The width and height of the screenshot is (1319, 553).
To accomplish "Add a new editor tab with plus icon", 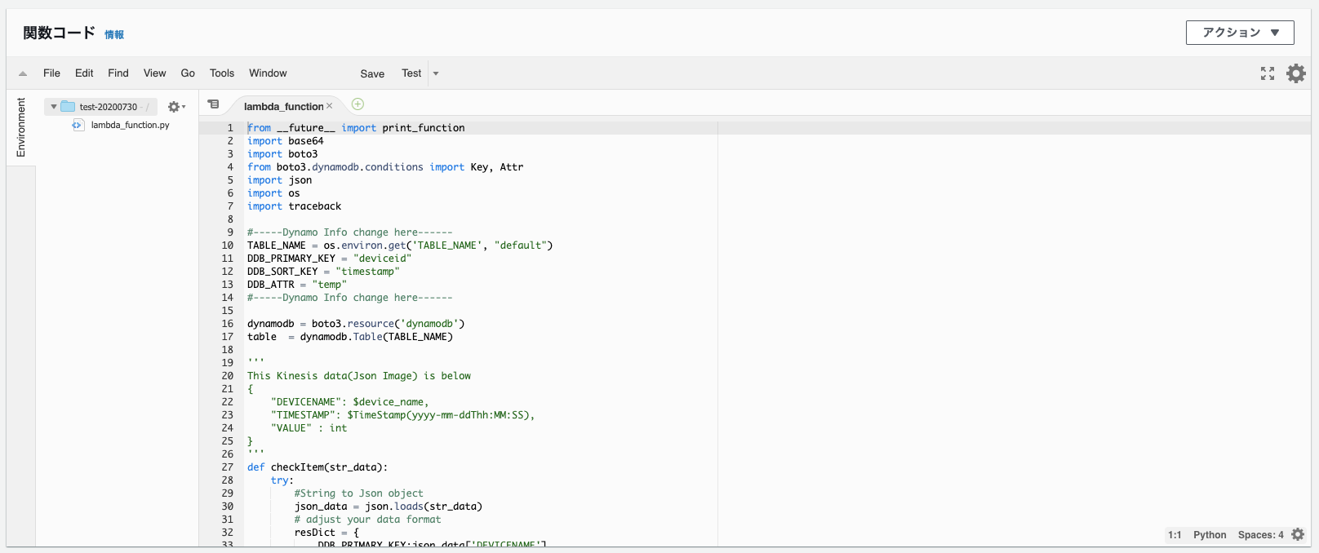I will pos(358,104).
